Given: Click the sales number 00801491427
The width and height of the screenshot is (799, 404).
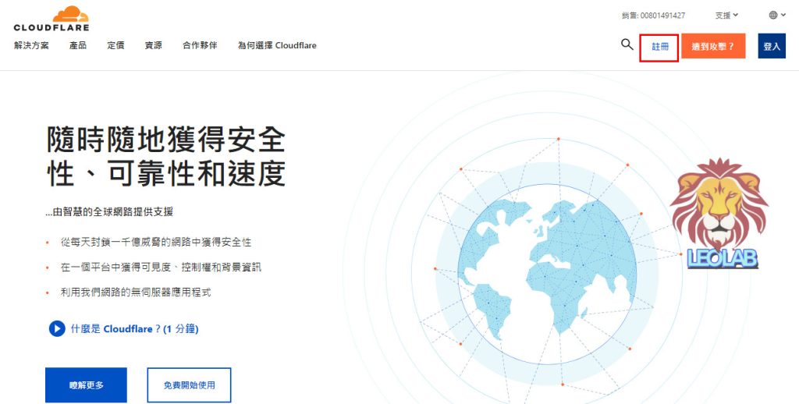Looking at the screenshot, I should click(662, 16).
